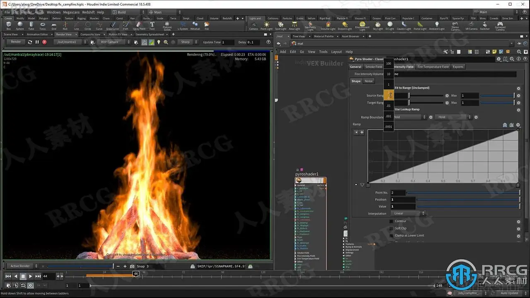Viewport: 530px width, 298px height.
Task: Select the .01 value ladder step
Action: pos(388,106)
